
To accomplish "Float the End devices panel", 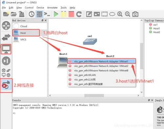I will [x=43, y=20].
